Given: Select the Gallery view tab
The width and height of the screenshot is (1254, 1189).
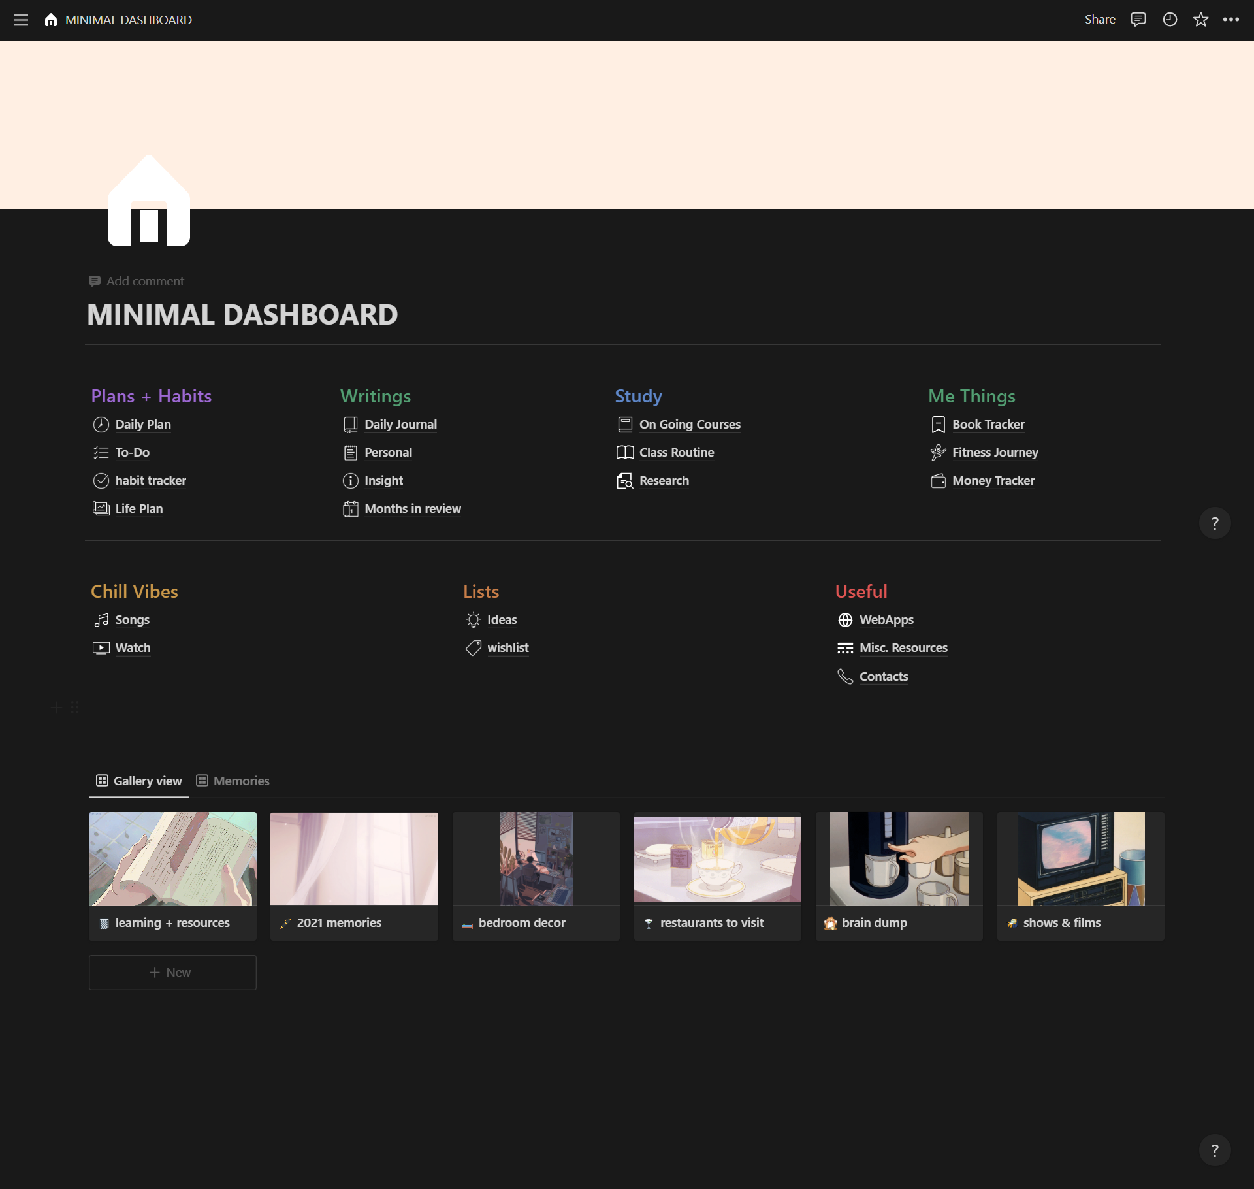Looking at the screenshot, I should pos(138,780).
